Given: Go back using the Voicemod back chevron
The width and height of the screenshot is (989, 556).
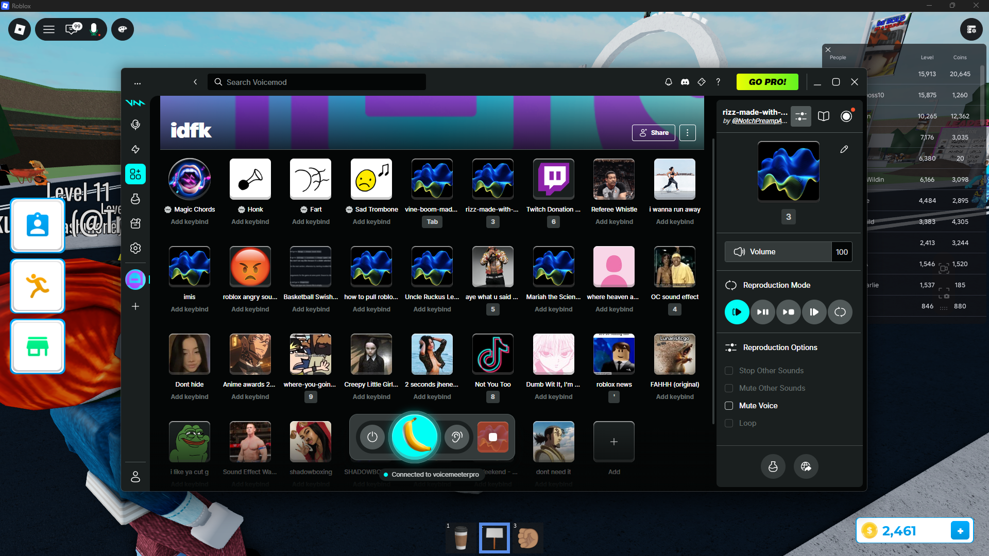Looking at the screenshot, I should coord(195,82).
